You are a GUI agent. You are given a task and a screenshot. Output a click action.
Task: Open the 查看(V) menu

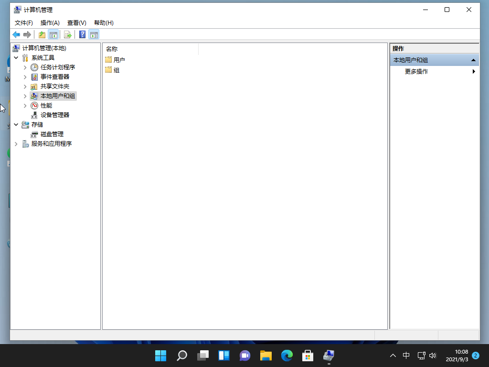[x=76, y=23]
